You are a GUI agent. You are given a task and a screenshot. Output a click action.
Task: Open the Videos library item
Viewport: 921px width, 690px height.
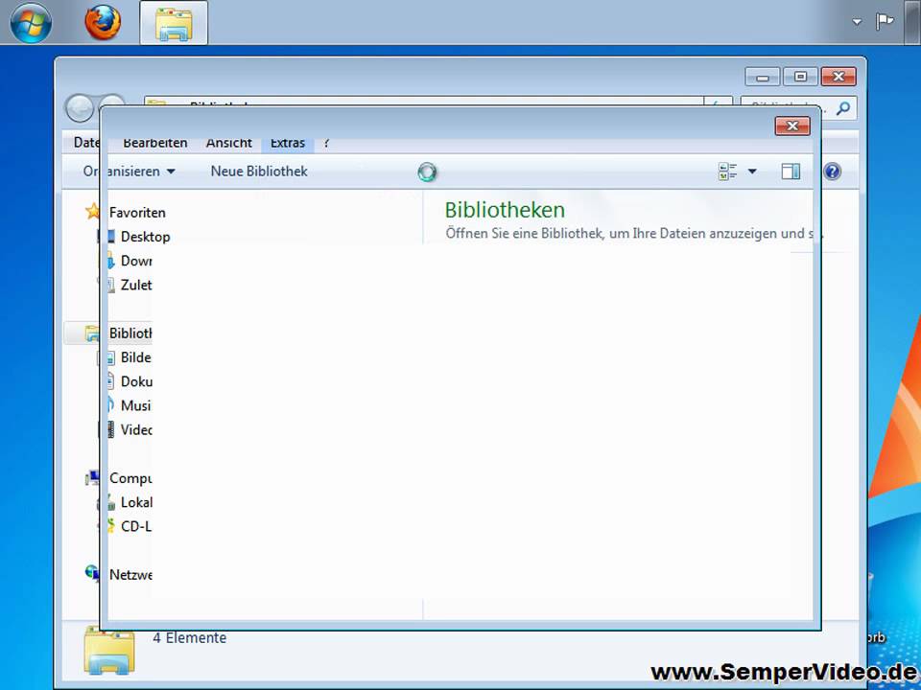(x=135, y=429)
